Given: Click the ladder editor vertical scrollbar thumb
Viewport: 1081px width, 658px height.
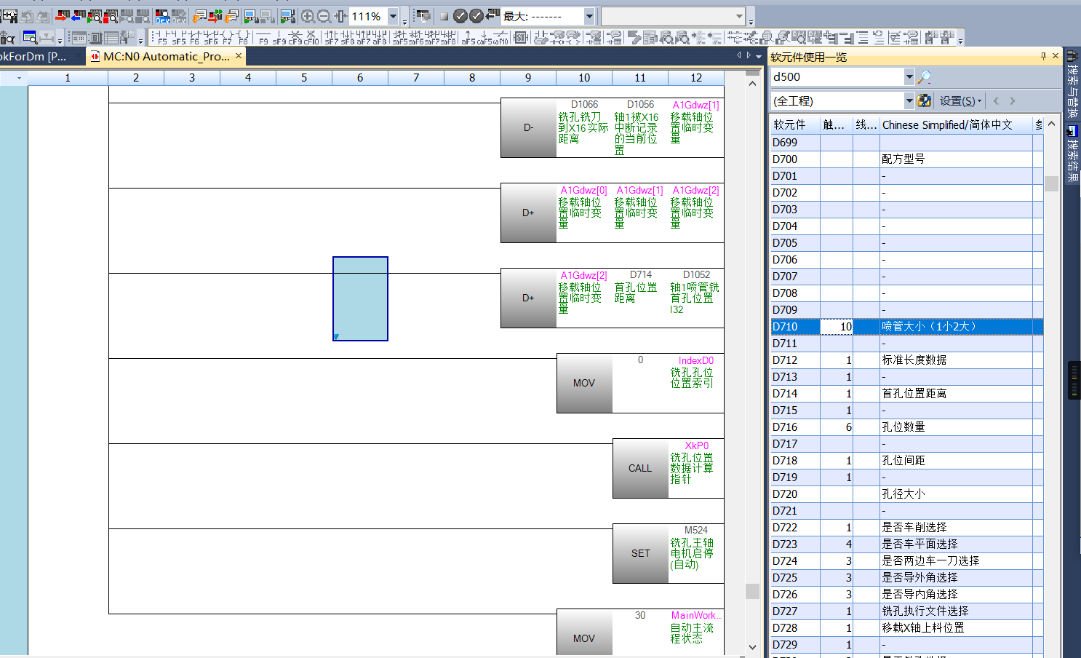Looking at the screenshot, I should 753,591.
